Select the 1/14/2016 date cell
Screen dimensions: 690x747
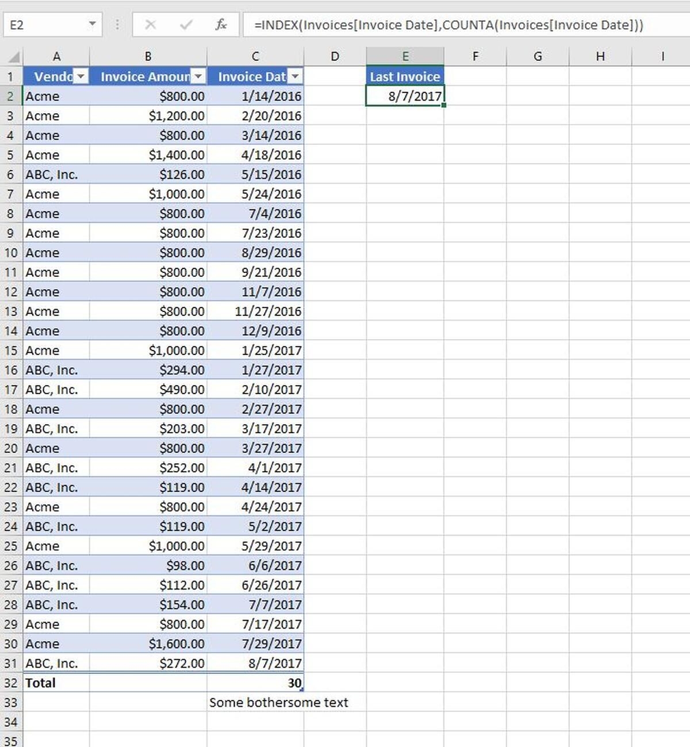(255, 96)
